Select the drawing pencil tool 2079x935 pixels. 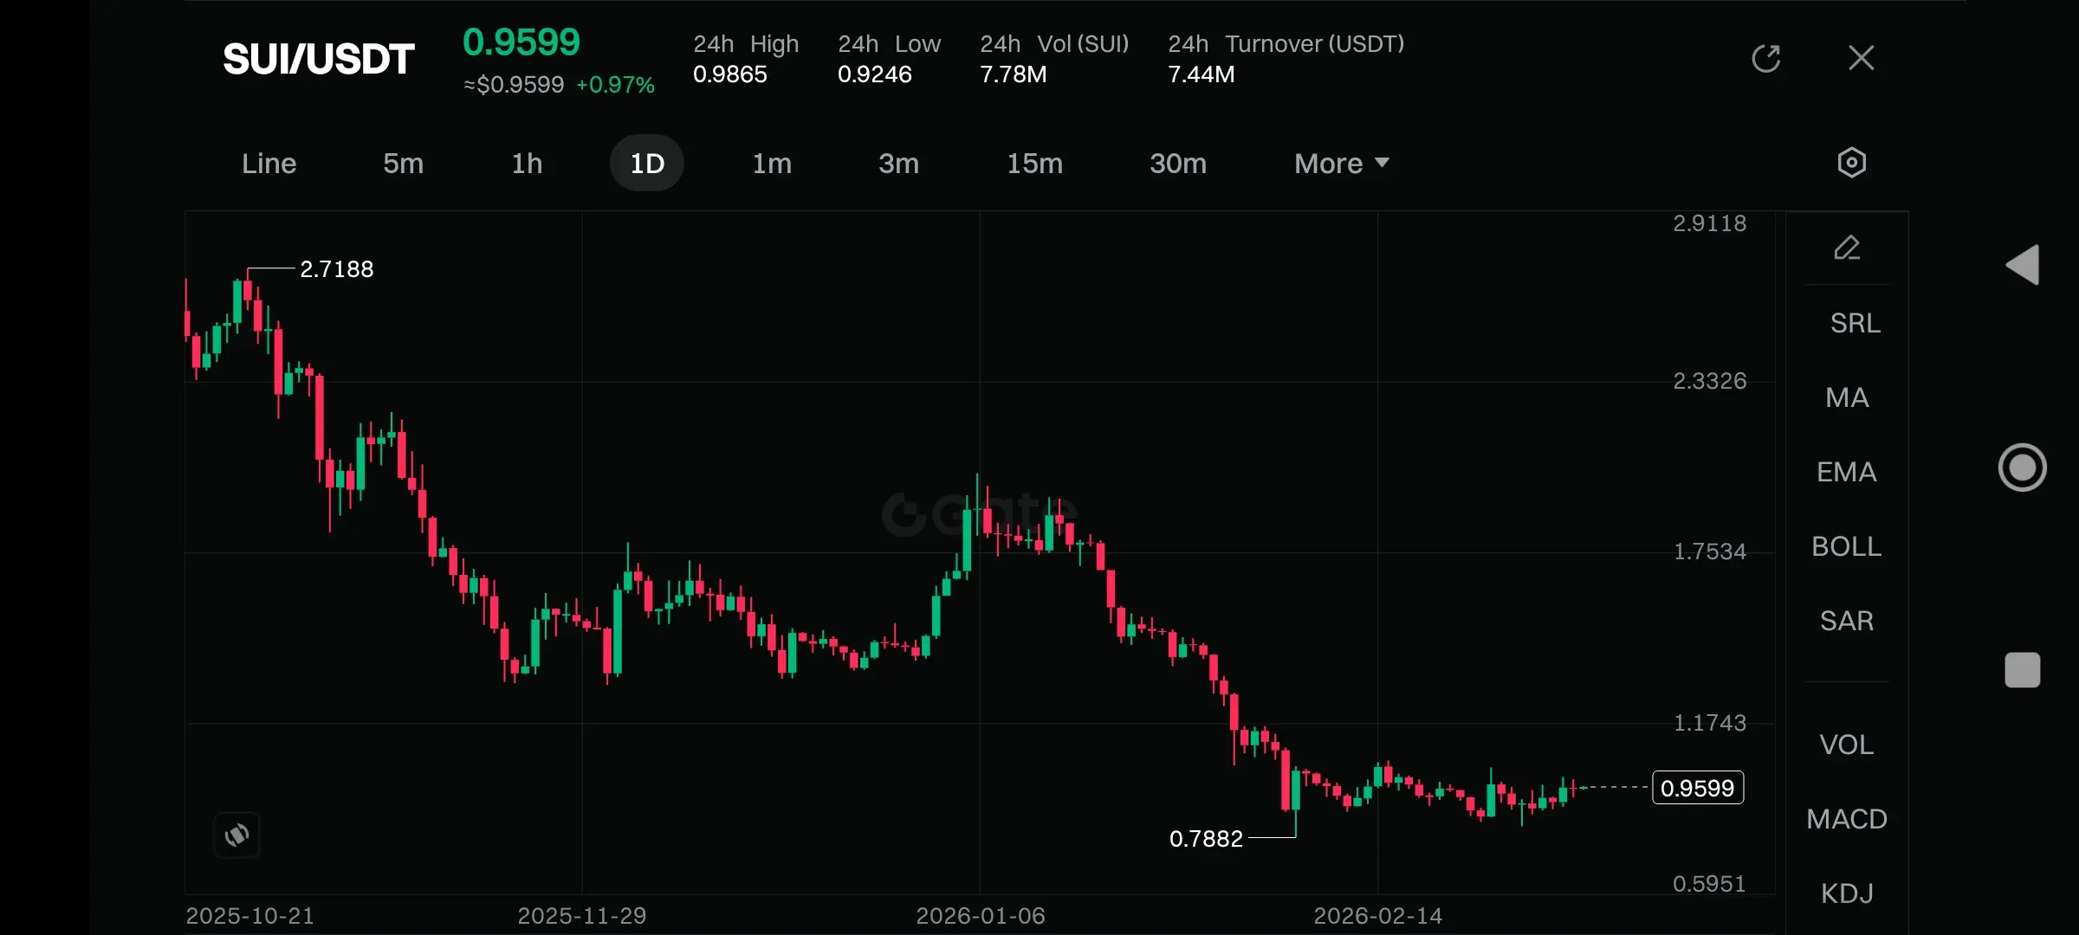(1847, 248)
